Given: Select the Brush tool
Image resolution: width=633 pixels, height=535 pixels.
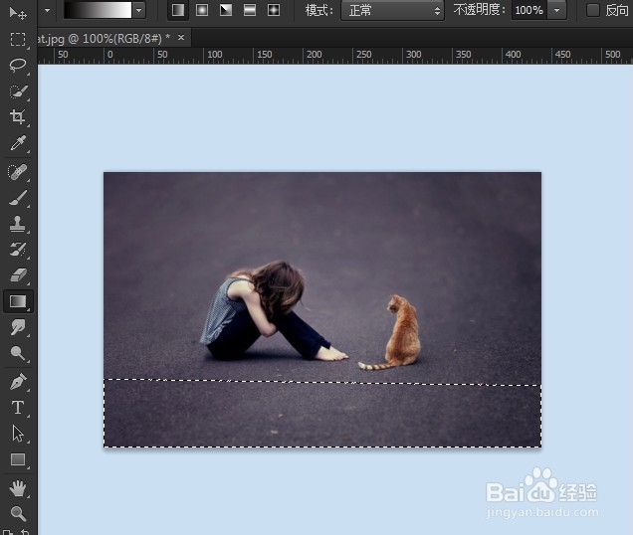Looking at the screenshot, I should click(x=18, y=198).
